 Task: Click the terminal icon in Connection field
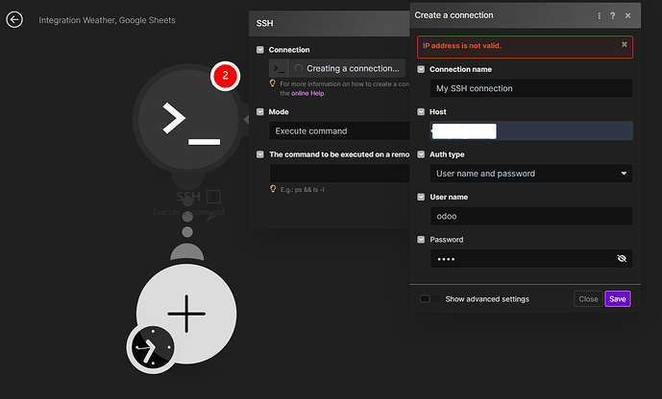279,68
